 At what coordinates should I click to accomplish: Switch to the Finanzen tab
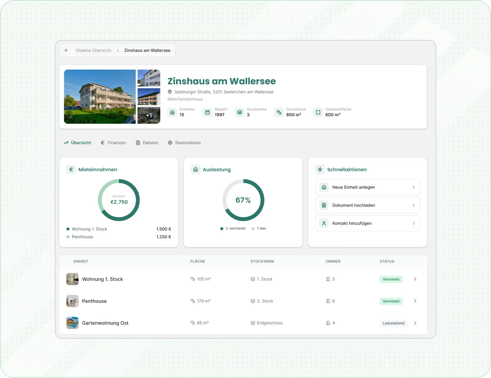pyautogui.click(x=113, y=143)
